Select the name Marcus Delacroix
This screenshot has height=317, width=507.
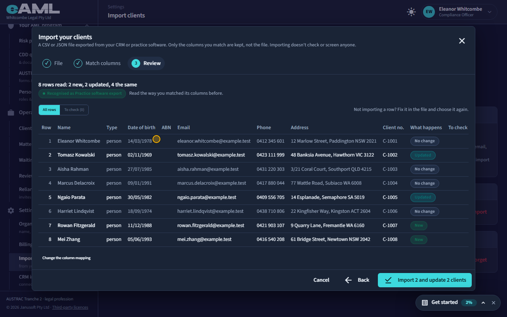coord(77,183)
